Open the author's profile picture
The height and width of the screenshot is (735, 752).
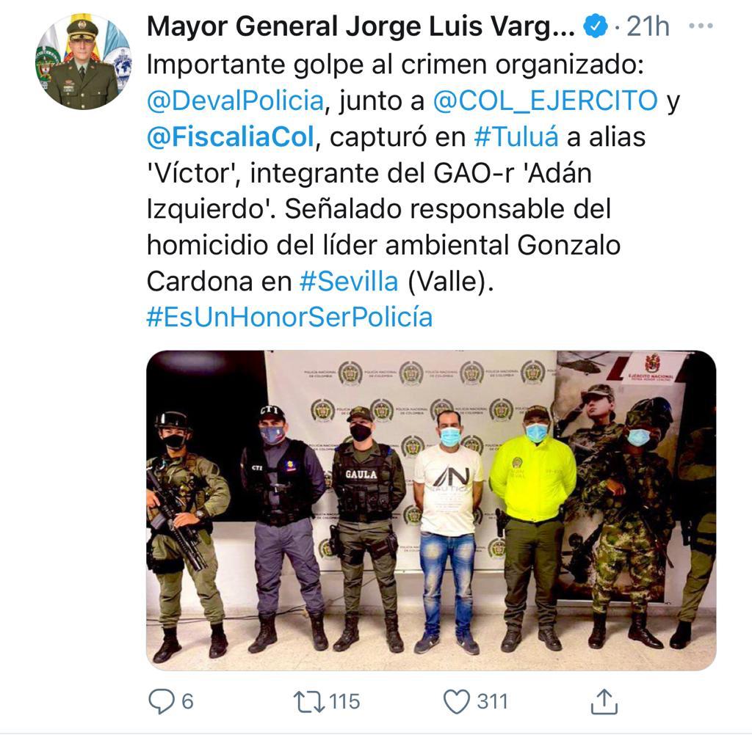click(x=83, y=61)
